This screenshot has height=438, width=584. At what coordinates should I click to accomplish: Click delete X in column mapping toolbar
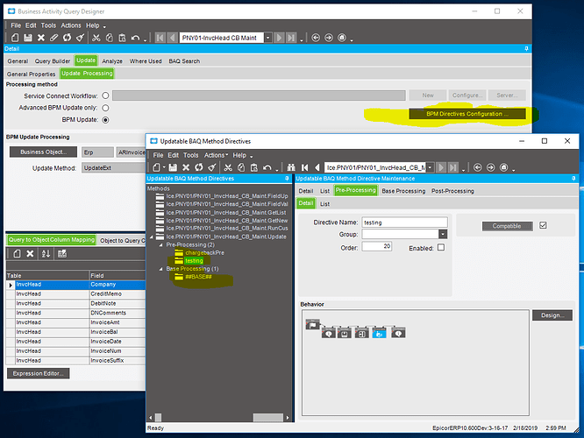point(30,254)
